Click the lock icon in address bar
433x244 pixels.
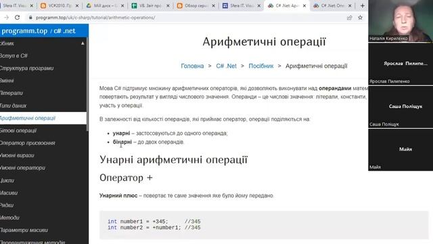(x=30, y=18)
